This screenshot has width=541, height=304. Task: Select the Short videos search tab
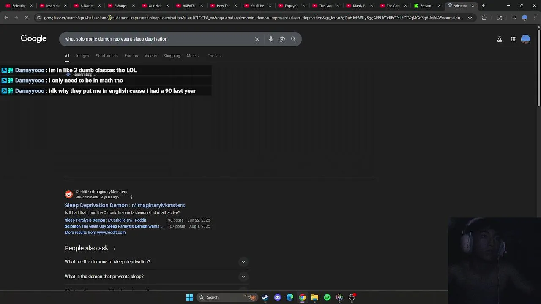click(x=107, y=56)
